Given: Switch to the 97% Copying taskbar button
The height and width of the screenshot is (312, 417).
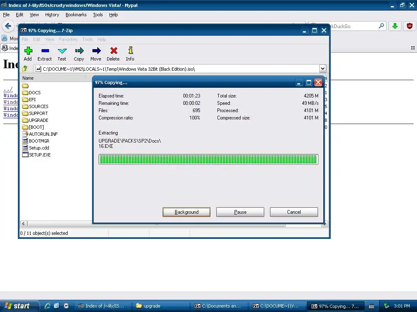Looking at the screenshot, I should point(336,306).
